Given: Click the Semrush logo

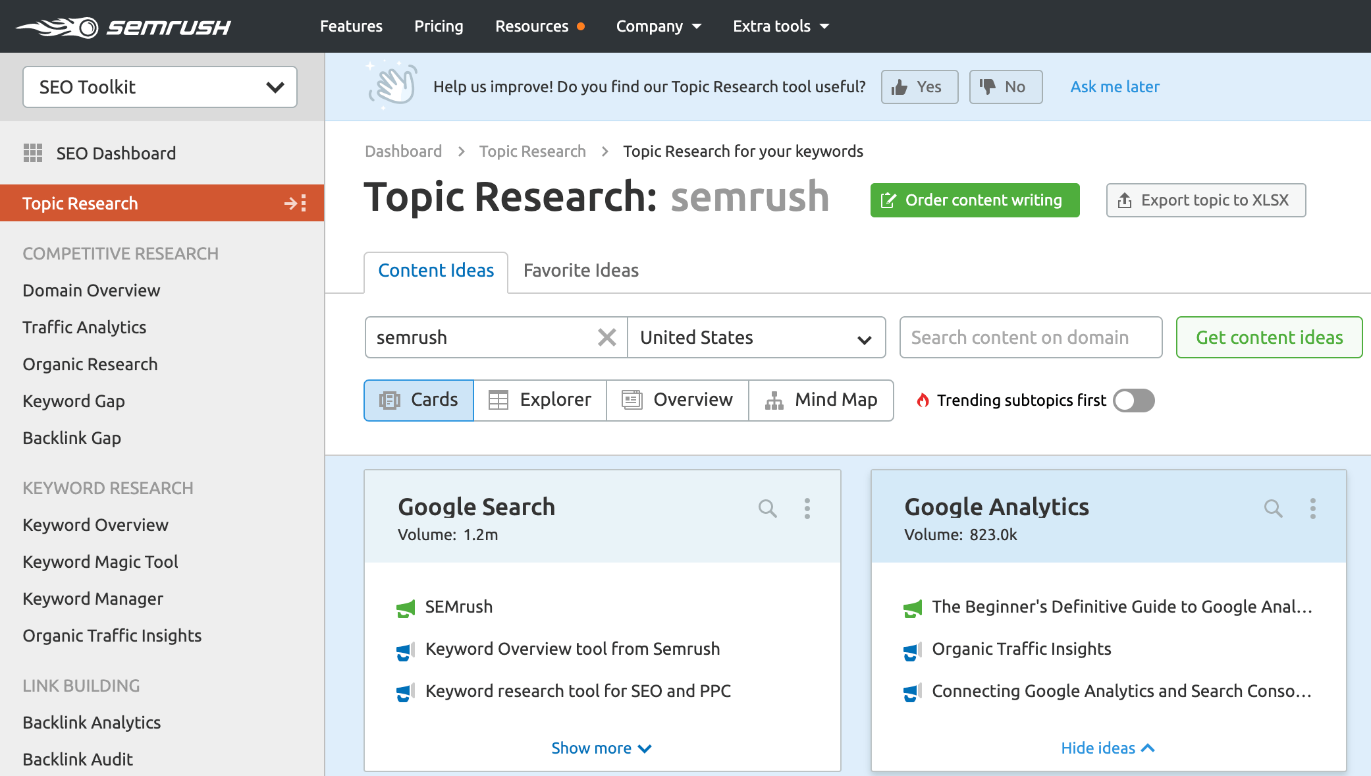Looking at the screenshot, I should tap(123, 27).
